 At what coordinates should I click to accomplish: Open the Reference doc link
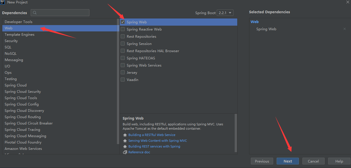point(139,152)
